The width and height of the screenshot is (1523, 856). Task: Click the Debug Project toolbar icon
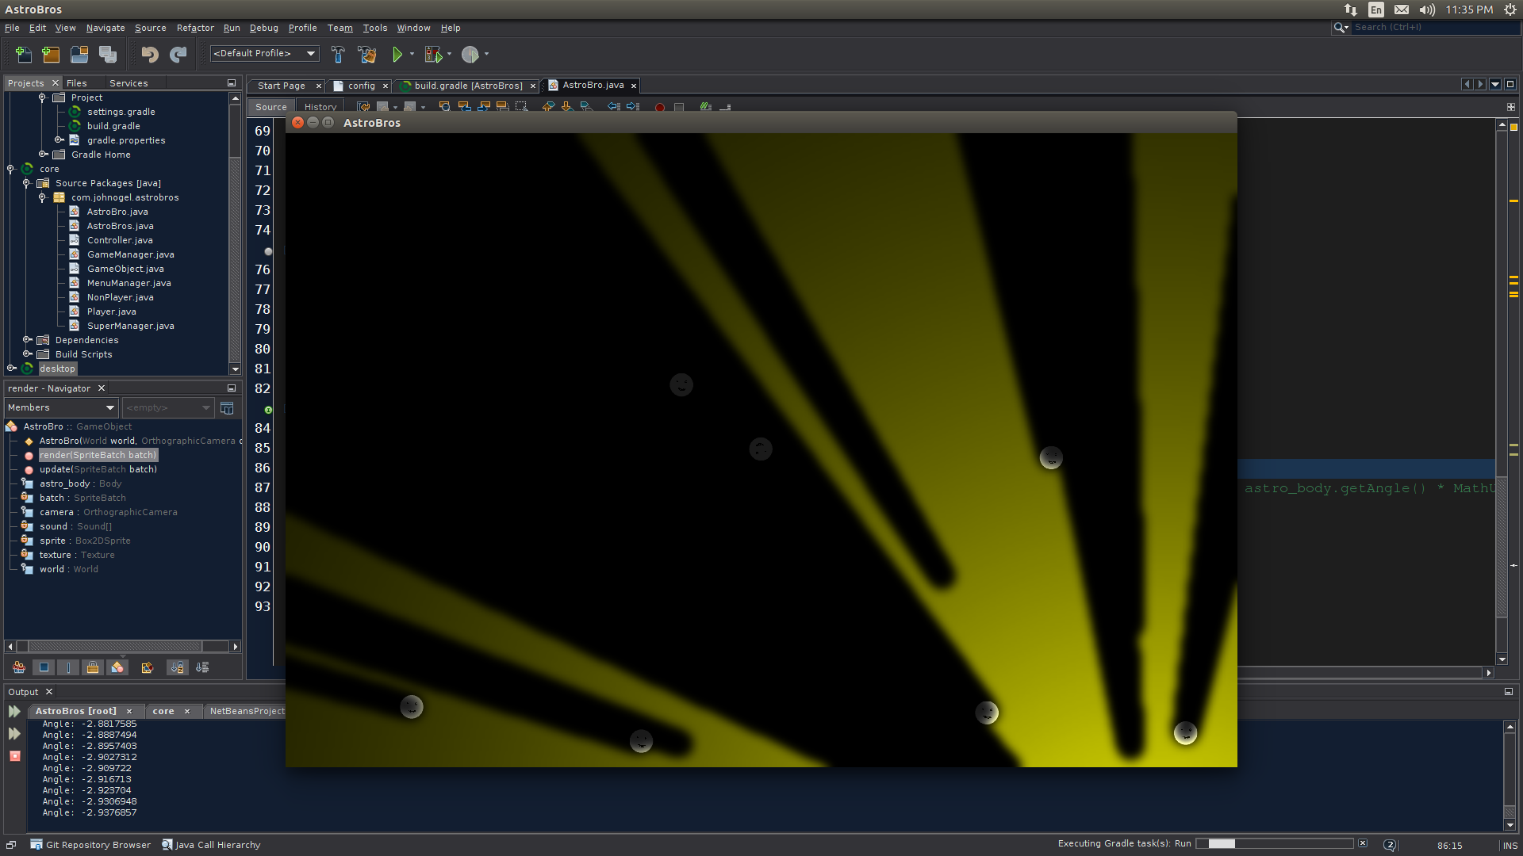[x=433, y=54]
